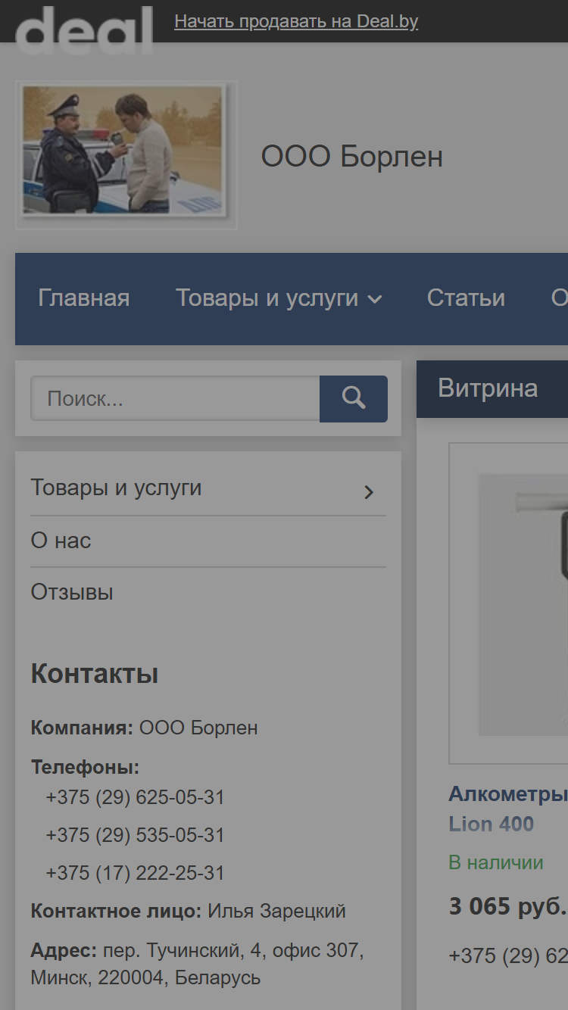568x1010 pixels.
Task: Open Алкометры Lion 400 product image
Action: point(509,603)
